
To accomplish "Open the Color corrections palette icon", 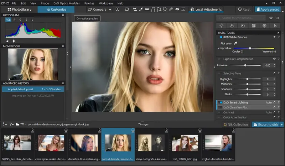I will click(x=232, y=26).
